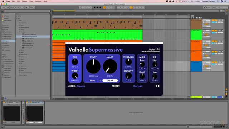The image size is (229, 129).
Task: Open the www.valhalladsp.com link
Action: click(151, 51)
